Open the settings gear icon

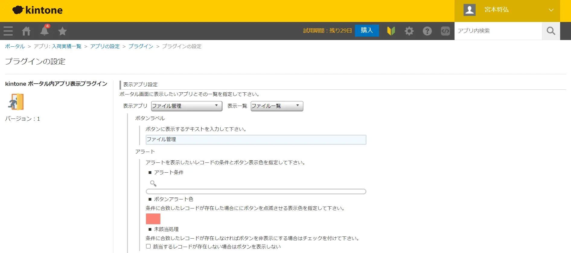pyautogui.click(x=409, y=31)
